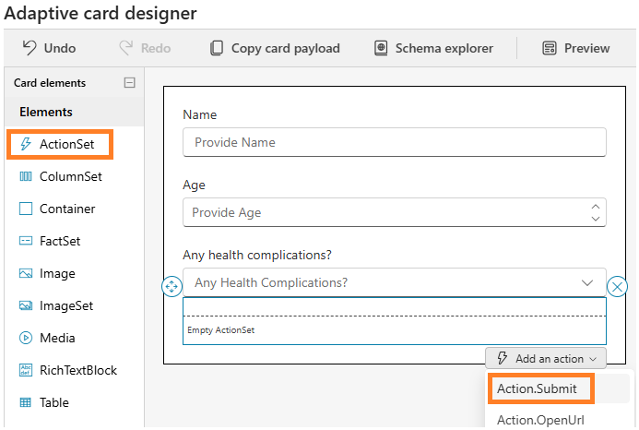Select the ImageSet element

[x=56, y=305]
